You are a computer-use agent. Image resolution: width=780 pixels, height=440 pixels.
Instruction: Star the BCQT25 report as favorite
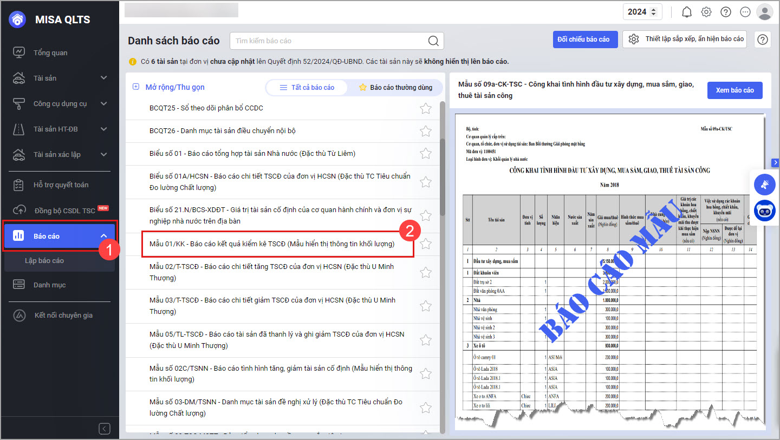[426, 108]
